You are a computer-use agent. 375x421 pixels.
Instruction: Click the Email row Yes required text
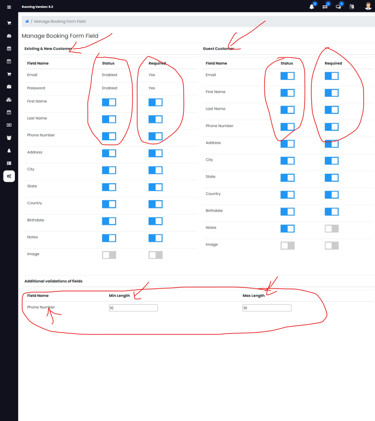[x=151, y=75]
